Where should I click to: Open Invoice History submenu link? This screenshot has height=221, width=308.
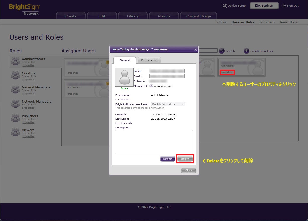(x=289, y=22)
